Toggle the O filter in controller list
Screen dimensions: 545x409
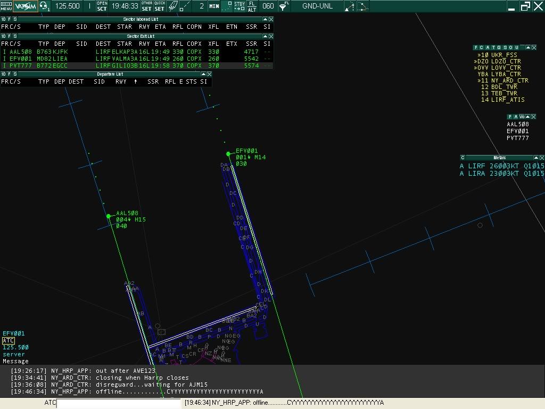pyautogui.click(x=511, y=47)
